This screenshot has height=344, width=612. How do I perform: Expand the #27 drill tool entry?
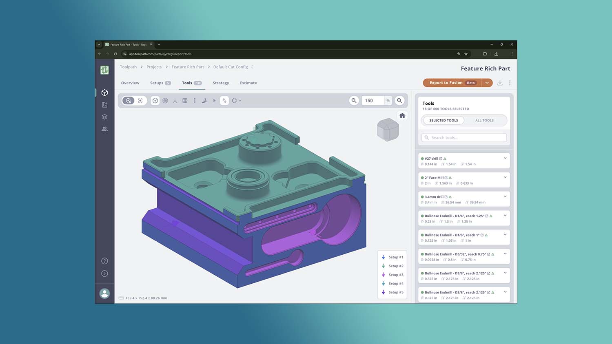click(x=505, y=158)
